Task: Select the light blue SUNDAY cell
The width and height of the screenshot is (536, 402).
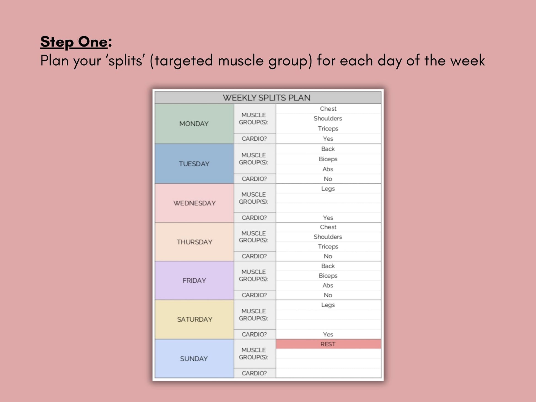Action: [x=194, y=358]
